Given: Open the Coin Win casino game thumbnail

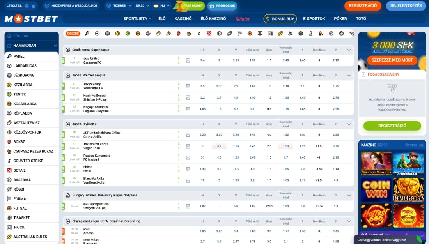Looking at the screenshot, I should point(376,189).
